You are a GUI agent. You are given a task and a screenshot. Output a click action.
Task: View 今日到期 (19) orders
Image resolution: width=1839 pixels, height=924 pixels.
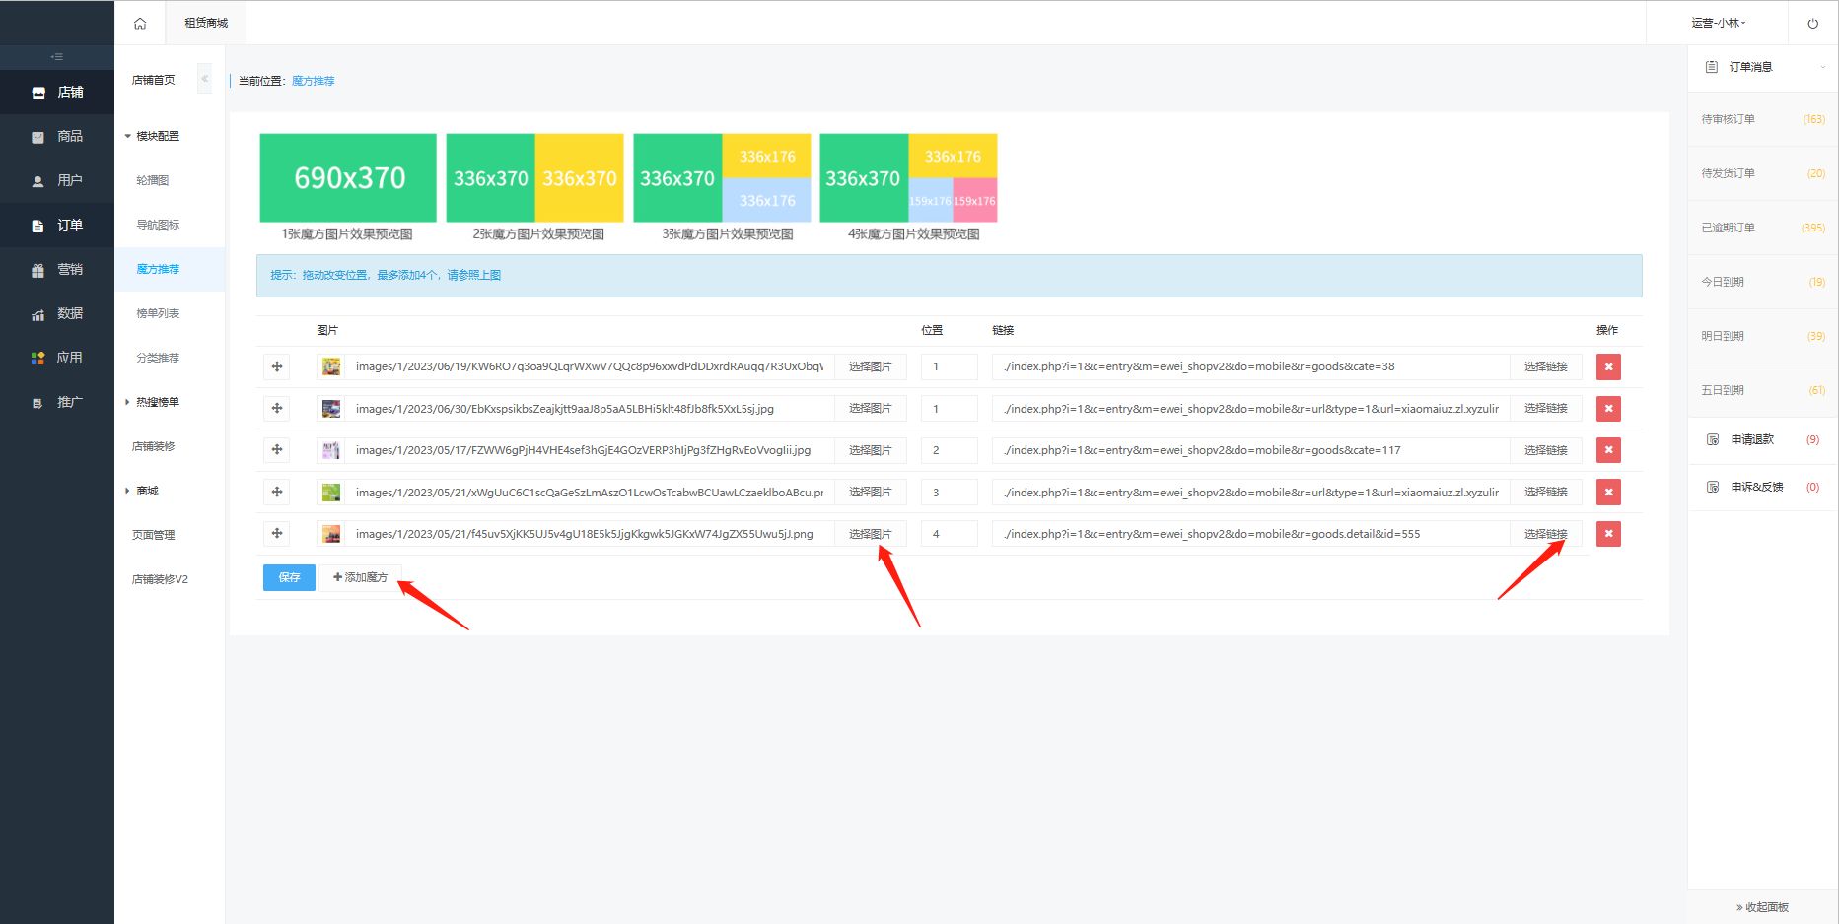click(x=1763, y=282)
